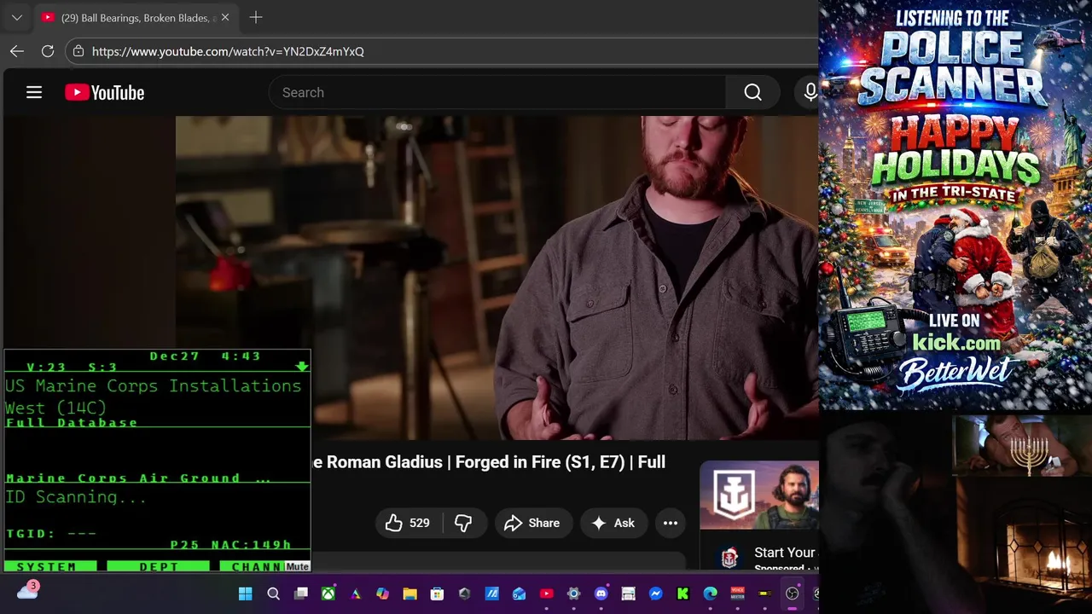Expand the tab search chevron dropdown
The image size is (1092, 614).
16,17
